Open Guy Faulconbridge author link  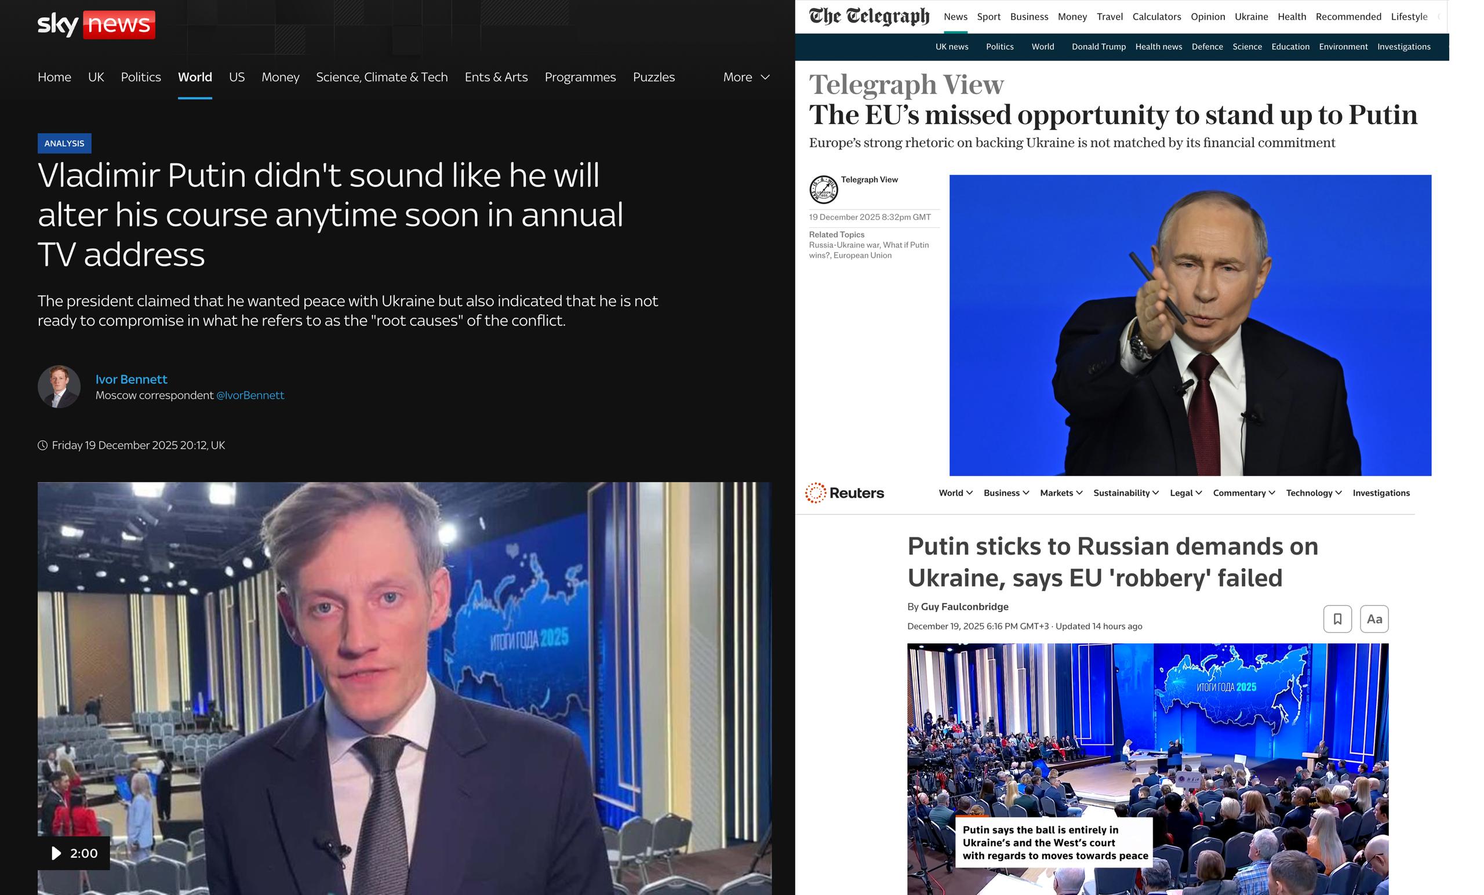(964, 606)
